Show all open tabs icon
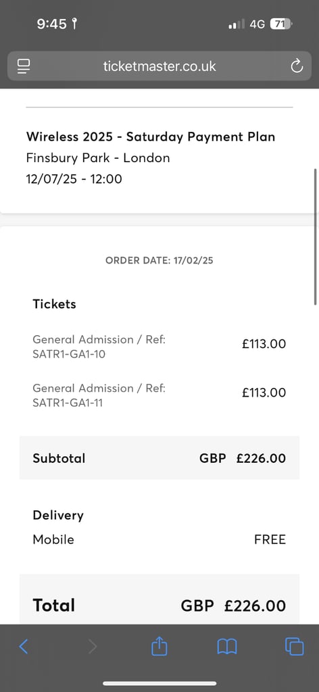 294,647
